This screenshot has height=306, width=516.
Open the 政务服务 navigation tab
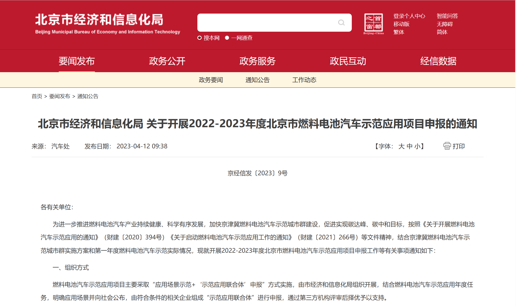(x=258, y=61)
